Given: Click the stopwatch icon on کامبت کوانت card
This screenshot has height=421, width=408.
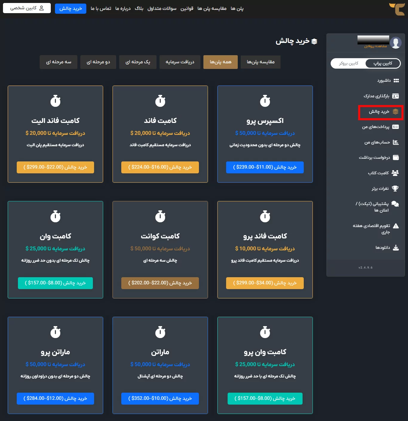Looking at the screenshot, I should click(x=160, y=216).
